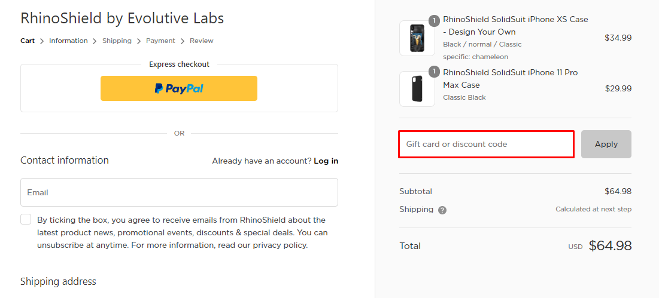This screenshot has width=659, height=298.
Task: Select the Payment breadcrumb step
Action: point(160,41)
